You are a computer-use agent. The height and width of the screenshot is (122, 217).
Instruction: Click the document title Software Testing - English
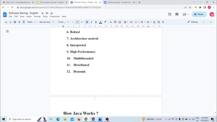click(23, 13)
